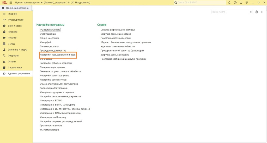Open Зарплата и кадры section
The image size is (267, 143).
[17, 49]
